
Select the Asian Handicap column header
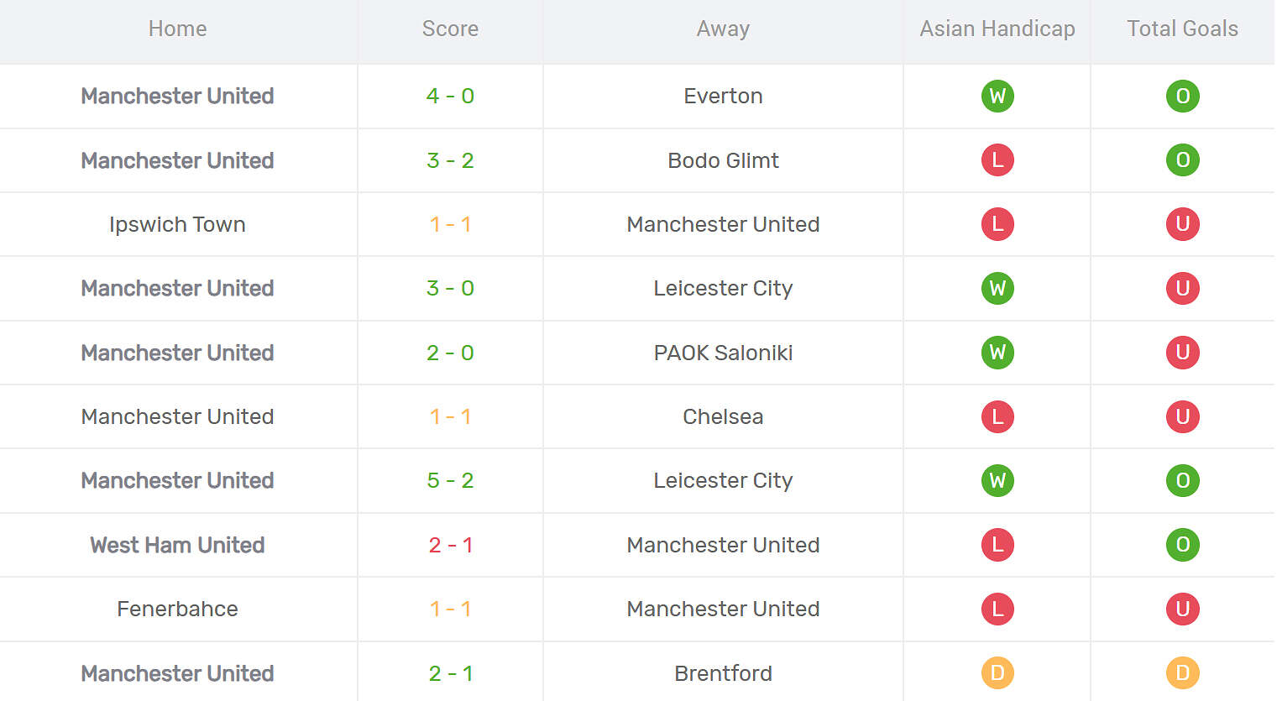click(997, 29)
